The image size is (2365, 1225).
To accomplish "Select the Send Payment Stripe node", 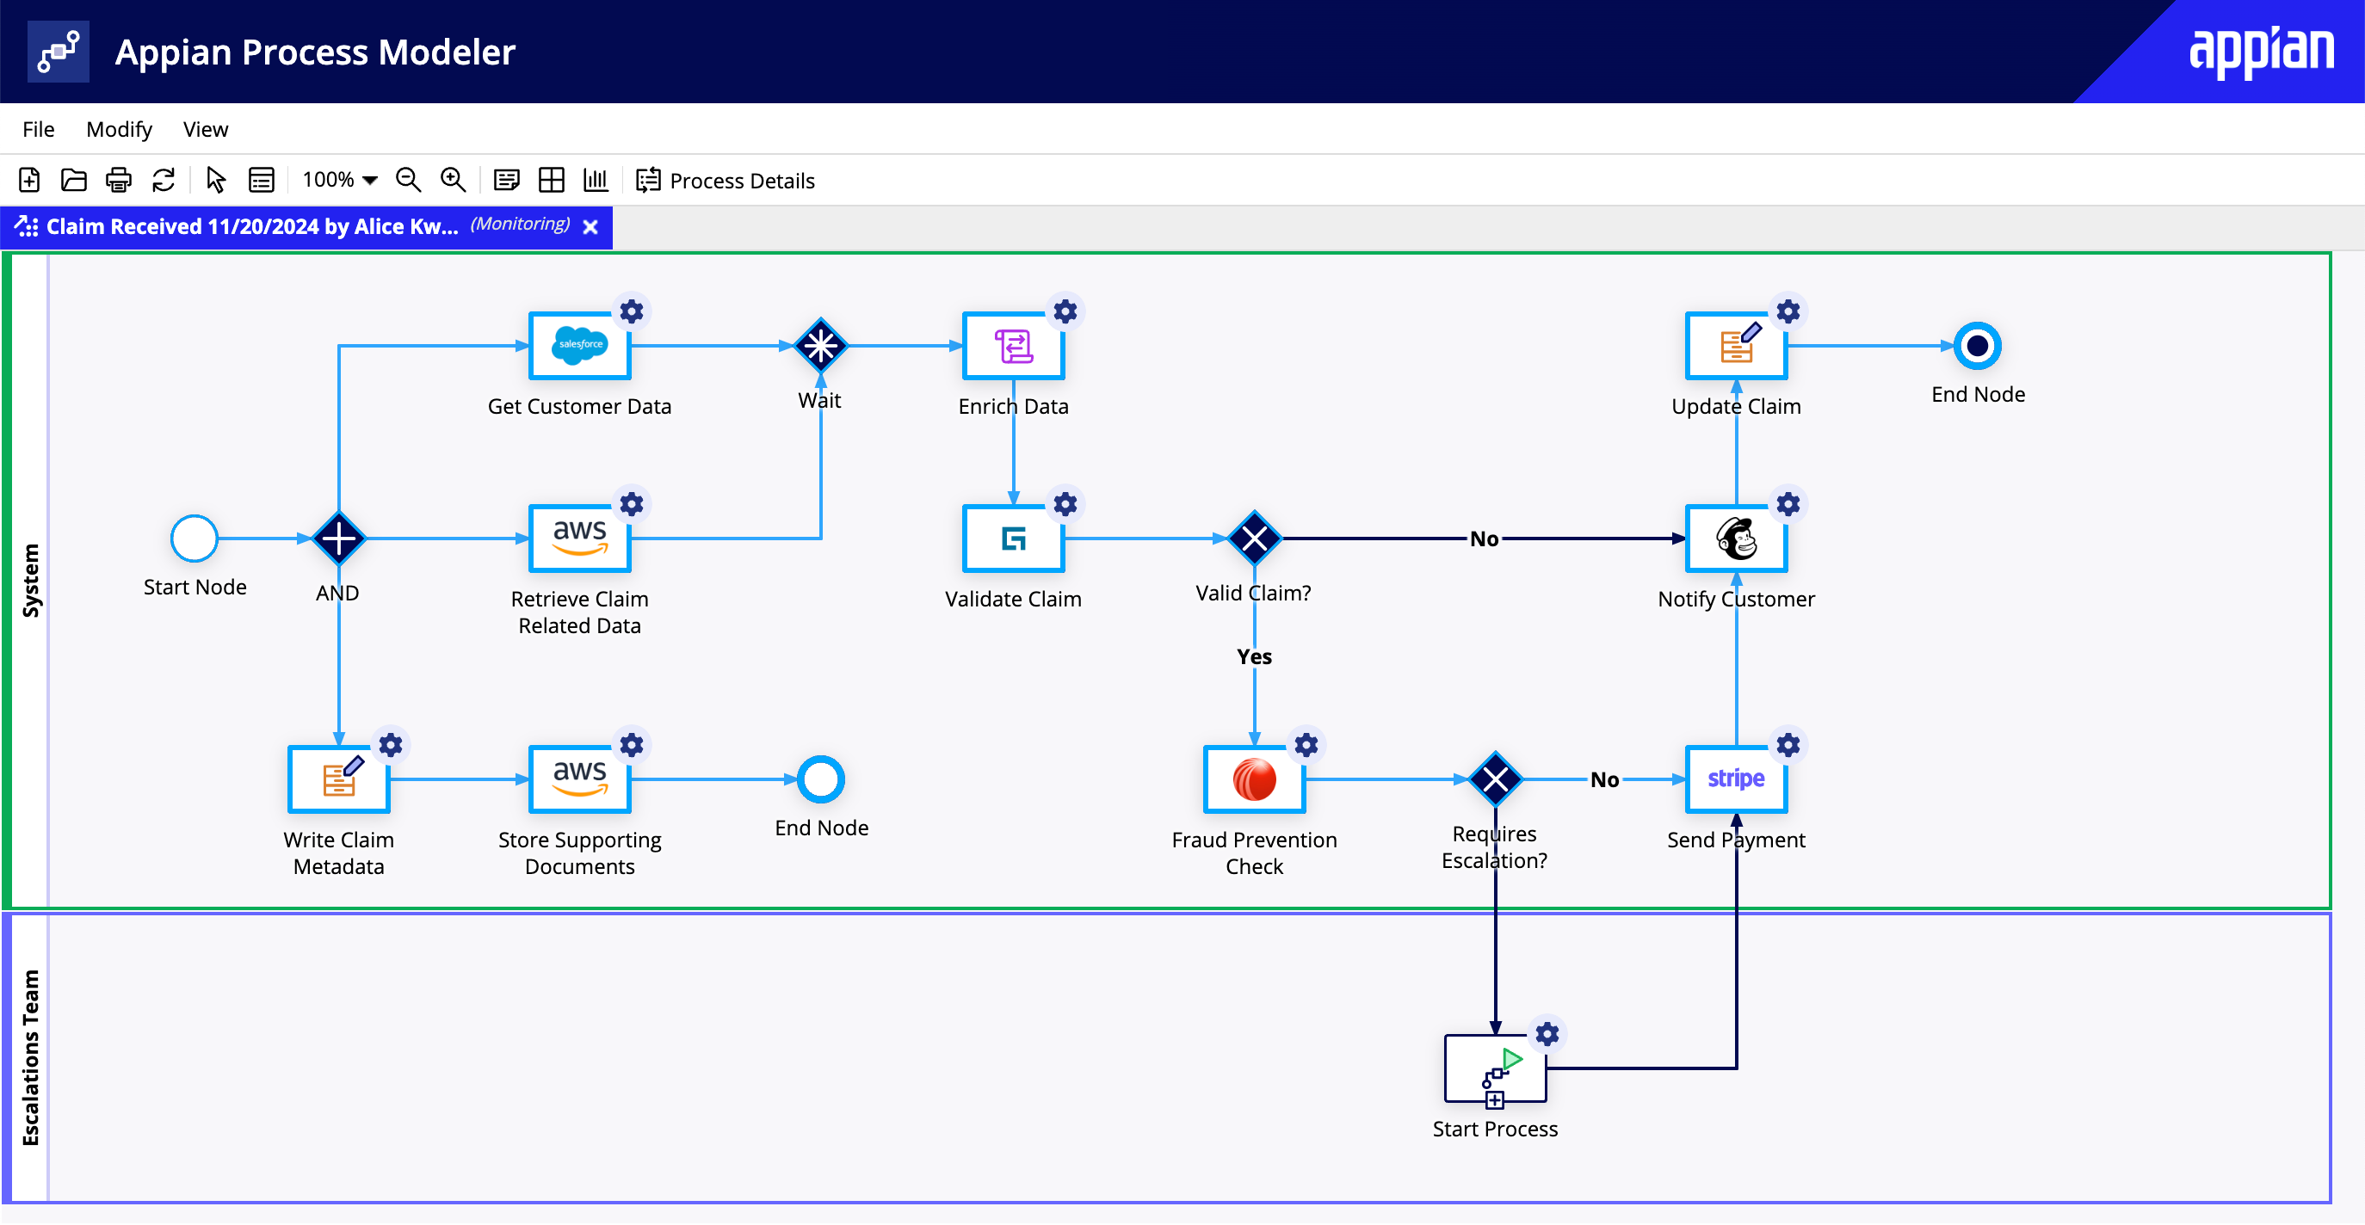I will click(1737, 780).
